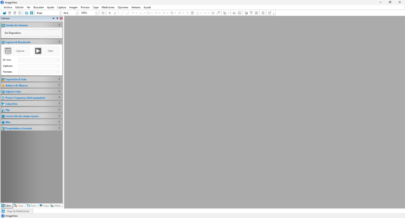Click the calibration ruler toolbar icon
This screenshot has height=218, width=405.
coord(225,13)
